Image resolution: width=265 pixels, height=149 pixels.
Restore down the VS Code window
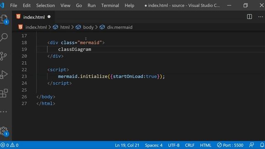click(246, 5)
